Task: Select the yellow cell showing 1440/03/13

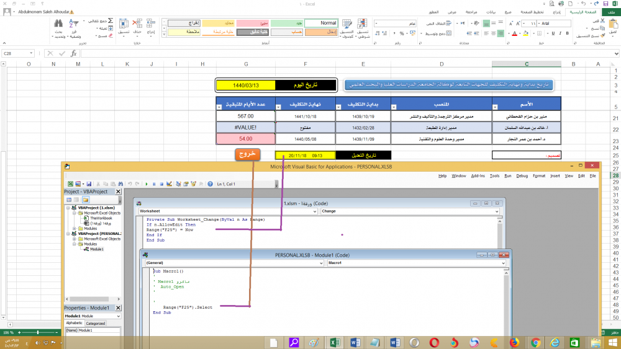Action: coord(245,86)
